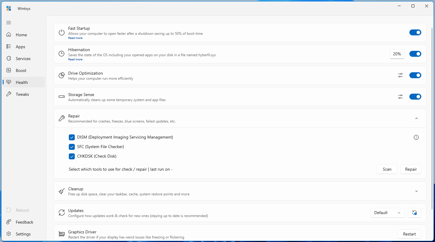Click the Updates refresh arrows icon
The width and height of the screenshot is (435, 242).
point(62,213)
